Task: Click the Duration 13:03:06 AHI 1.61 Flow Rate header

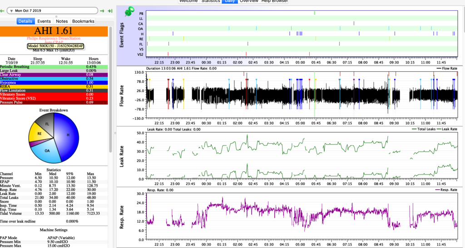Action: pos(182,68)
